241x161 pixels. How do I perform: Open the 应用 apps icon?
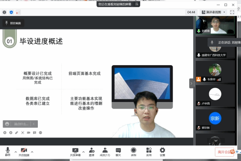pyautogui.click(x=149, y=152)
